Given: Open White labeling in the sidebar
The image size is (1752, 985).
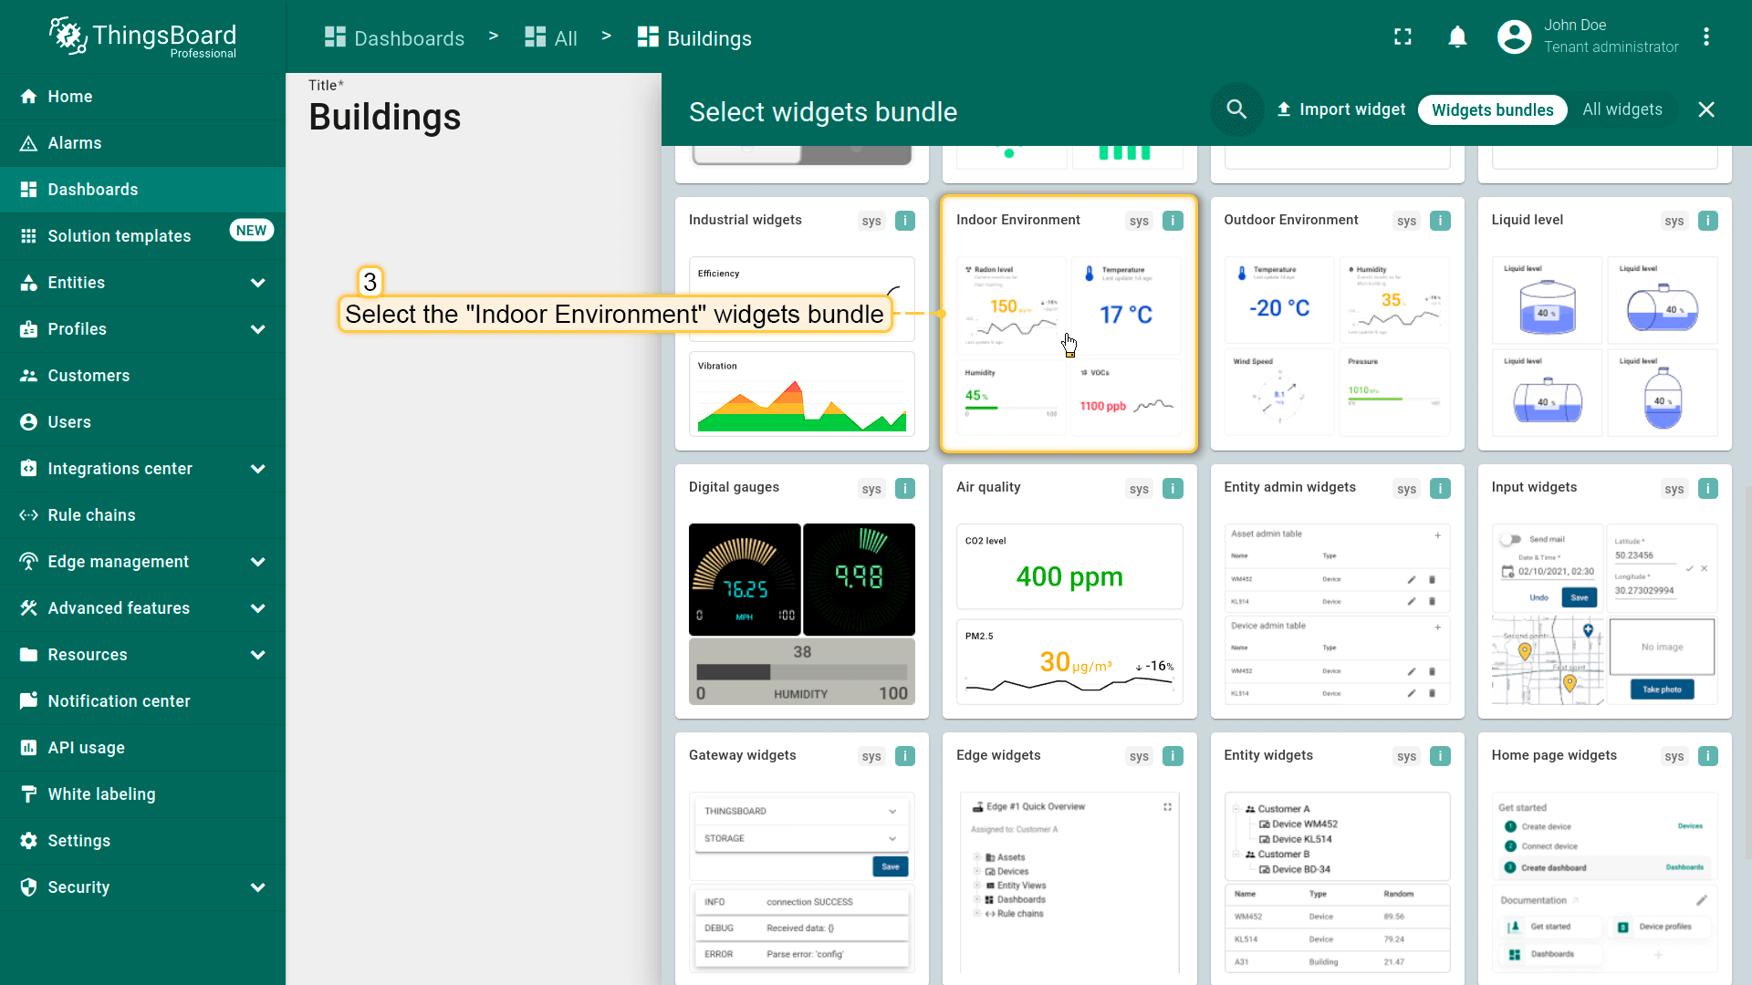Looking at the screenshot, I should click(x=101, y=794).
